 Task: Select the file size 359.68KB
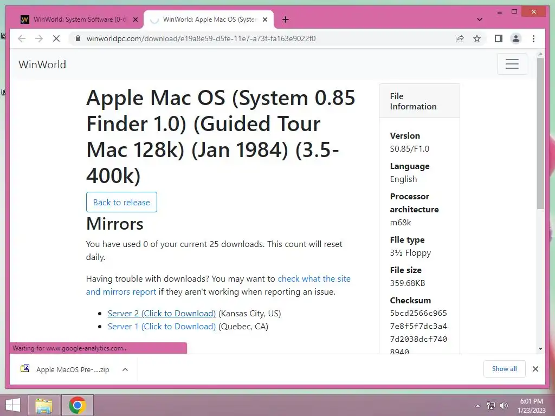click(408, 283)
